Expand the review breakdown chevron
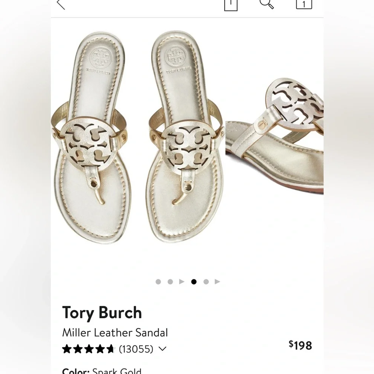 [x=162, y=349]
